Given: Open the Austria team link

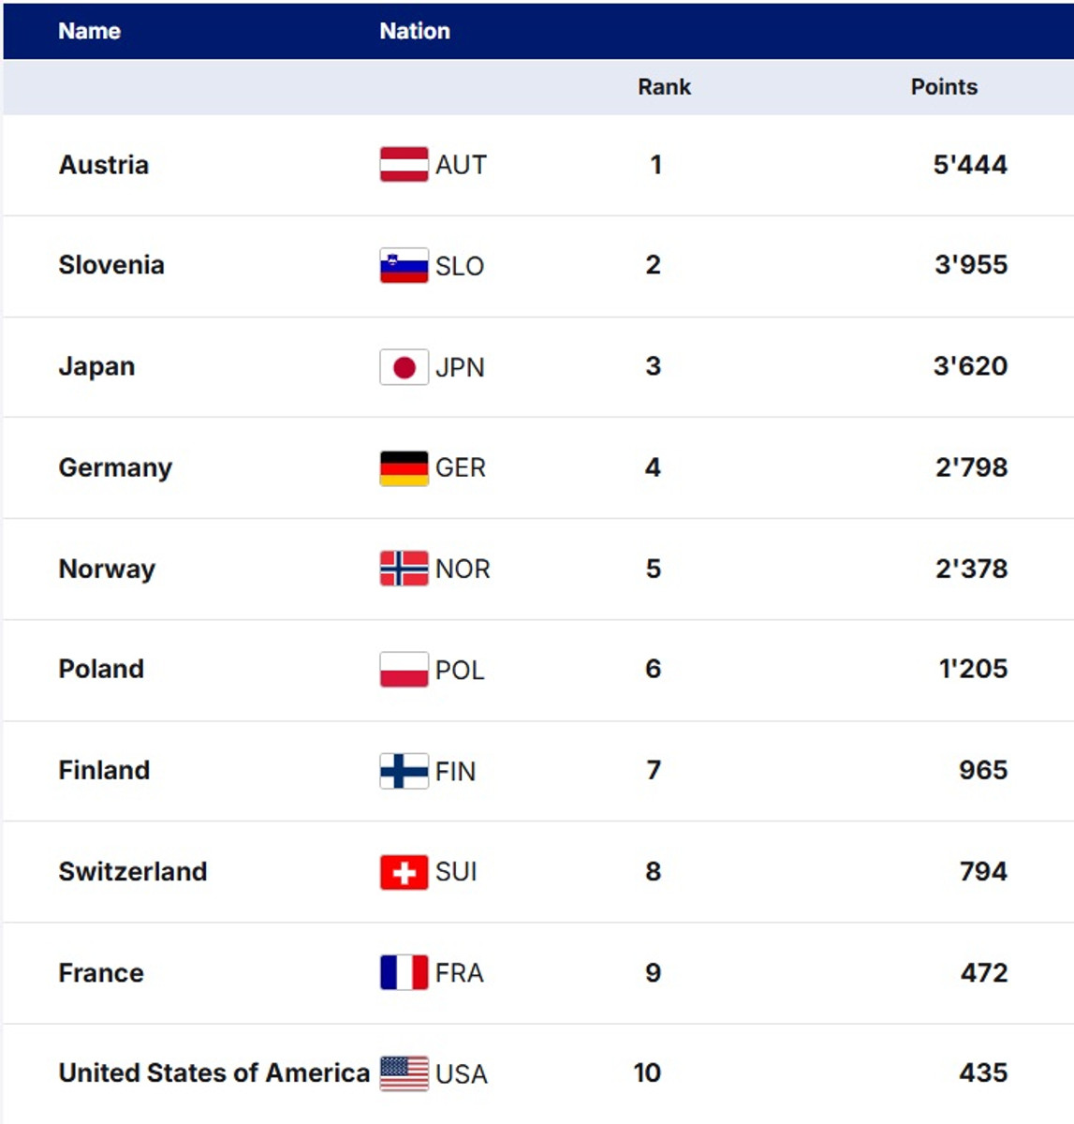Looking at the screenshot, I should pyautogui.click(x=104, y=165).
